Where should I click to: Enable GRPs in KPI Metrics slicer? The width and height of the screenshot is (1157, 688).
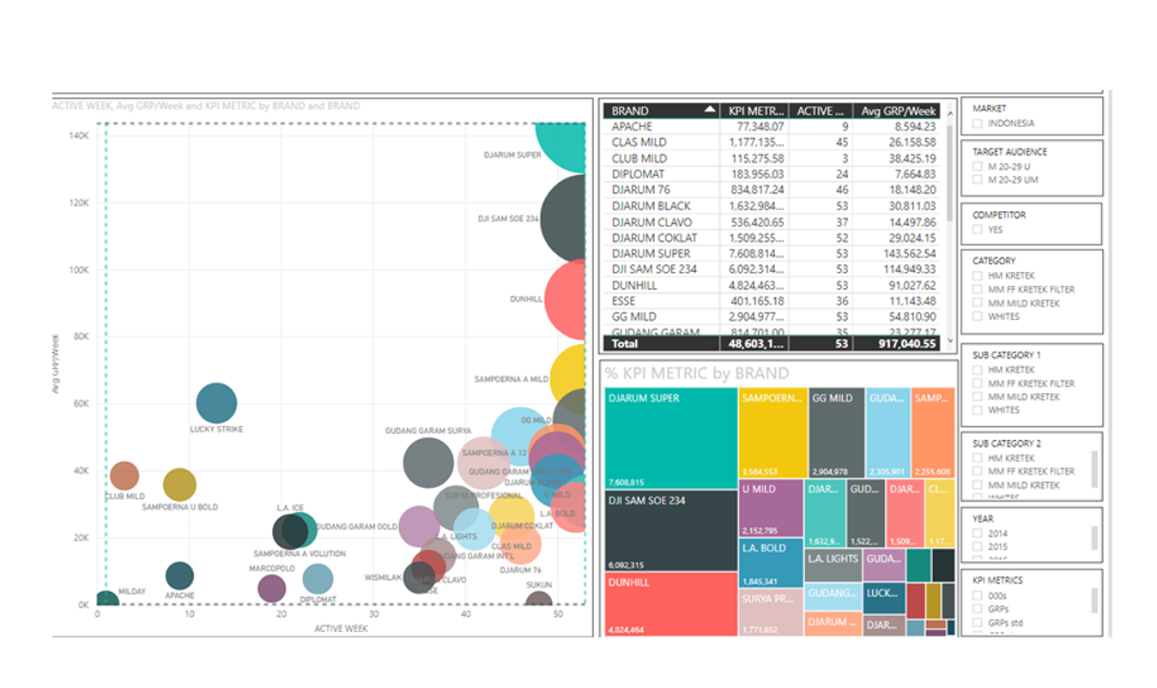coord(978,609)
